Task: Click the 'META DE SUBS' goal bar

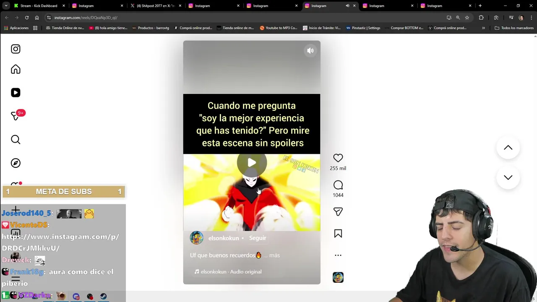Action: click(64, 192)
